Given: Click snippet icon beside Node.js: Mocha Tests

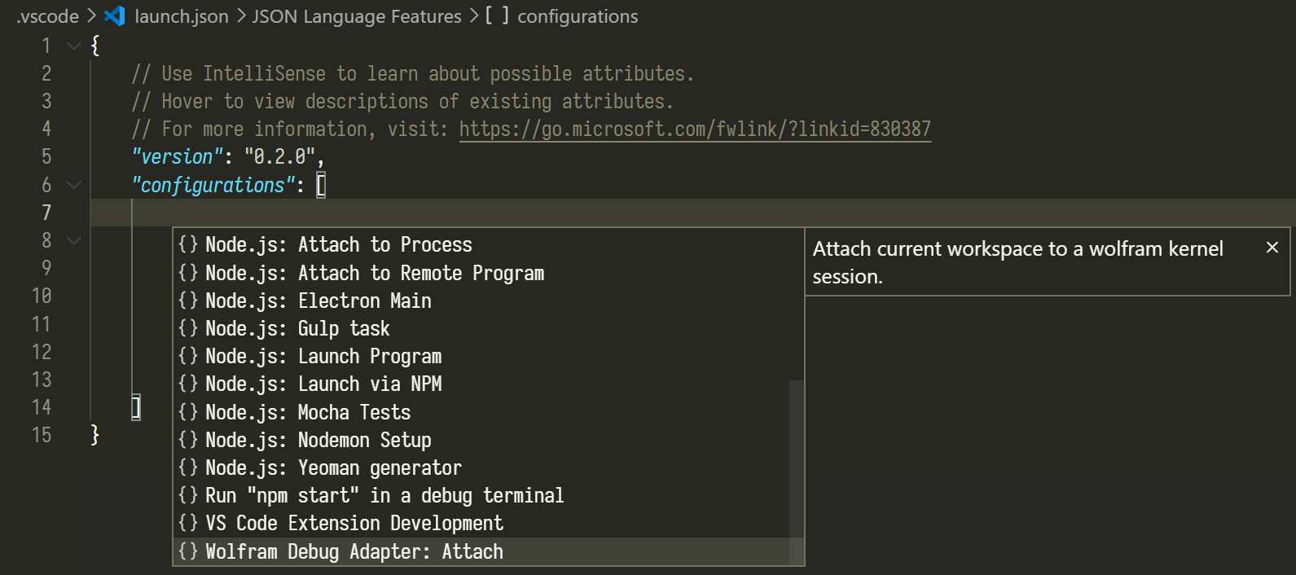Looking at the screenshot, I should [188, 412].
